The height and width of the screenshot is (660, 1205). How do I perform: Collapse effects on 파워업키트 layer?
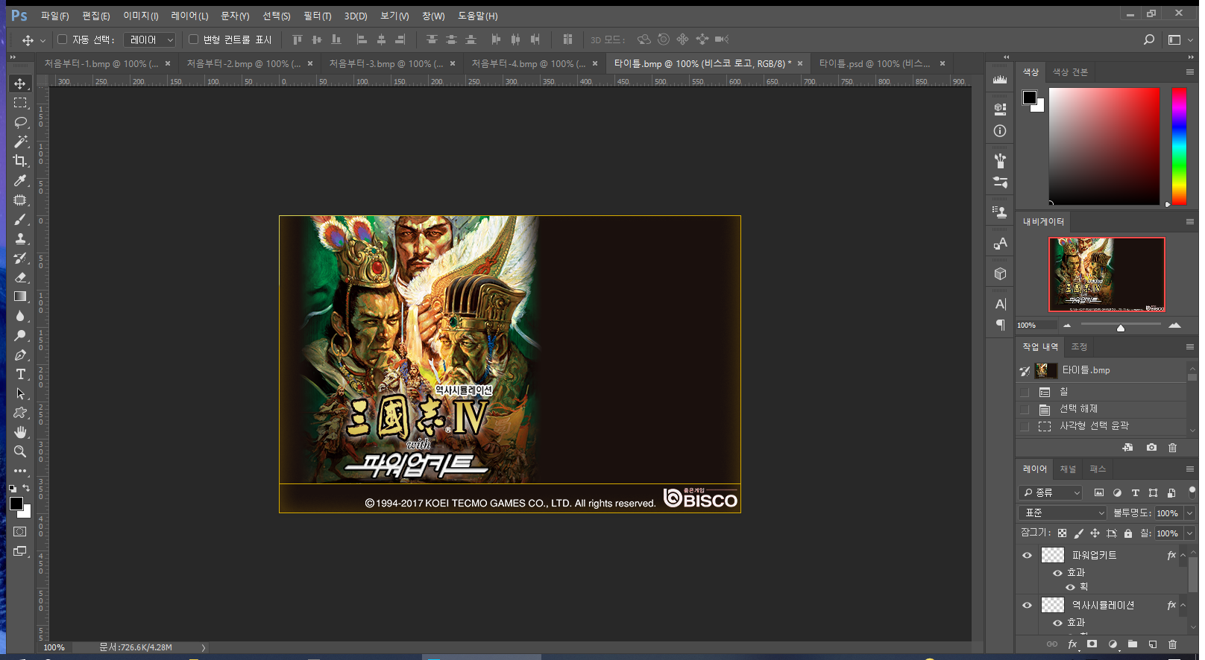[x=1183, y=555]
